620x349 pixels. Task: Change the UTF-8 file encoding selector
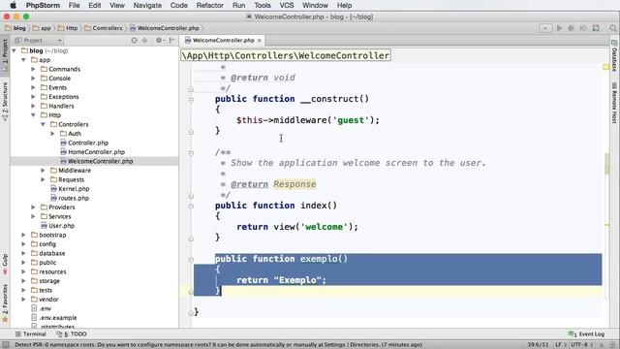click(x=581, y=345)
